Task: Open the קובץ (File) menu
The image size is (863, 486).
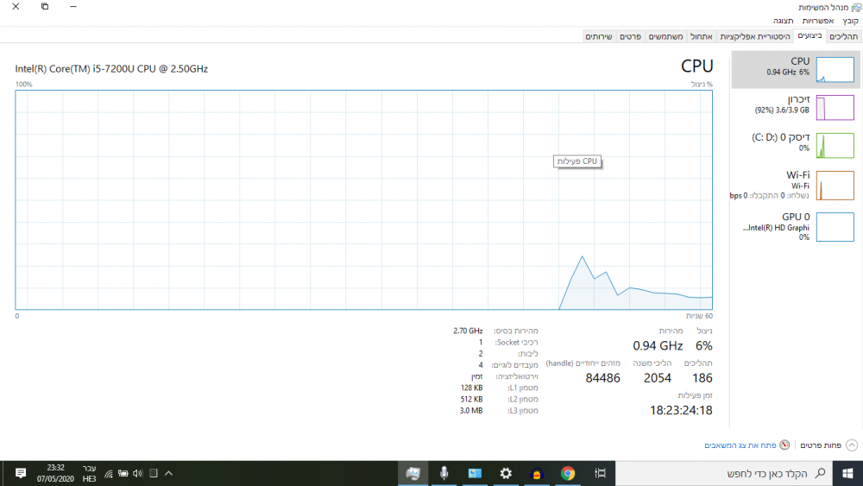Action: pos(850,21)
